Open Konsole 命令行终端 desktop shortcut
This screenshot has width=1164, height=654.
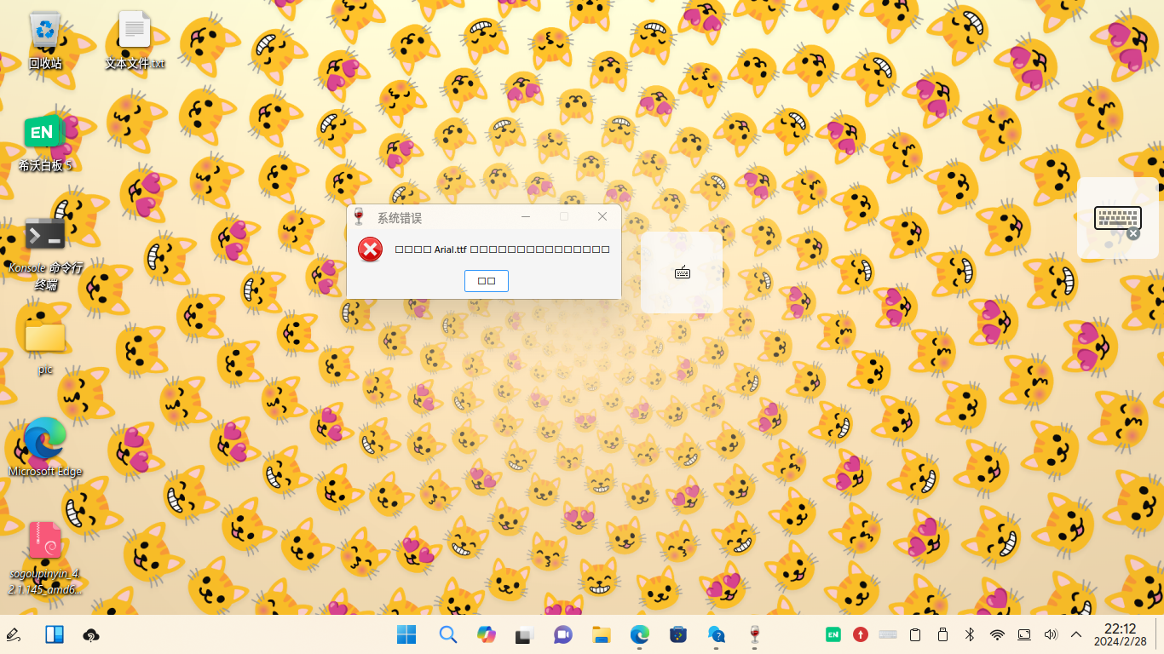[45, 253]
